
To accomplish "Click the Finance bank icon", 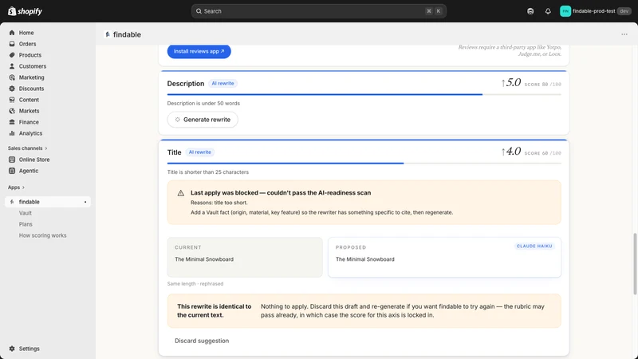I will (x=12, y=122).
